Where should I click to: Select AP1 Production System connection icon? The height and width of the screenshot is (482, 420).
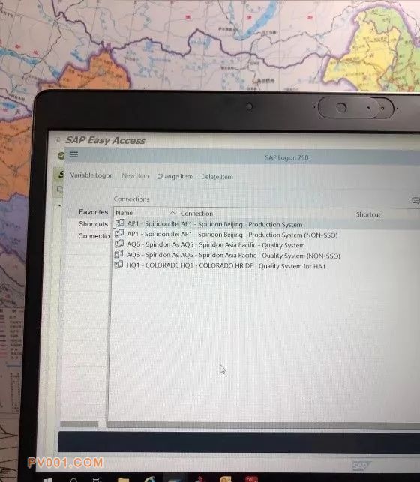(x=119, y=223)
